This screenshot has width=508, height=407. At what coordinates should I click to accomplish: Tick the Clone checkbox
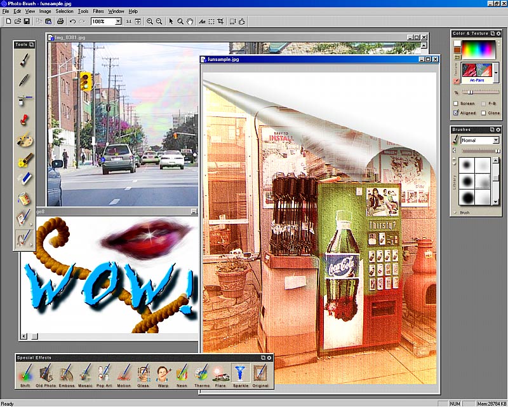484,113
